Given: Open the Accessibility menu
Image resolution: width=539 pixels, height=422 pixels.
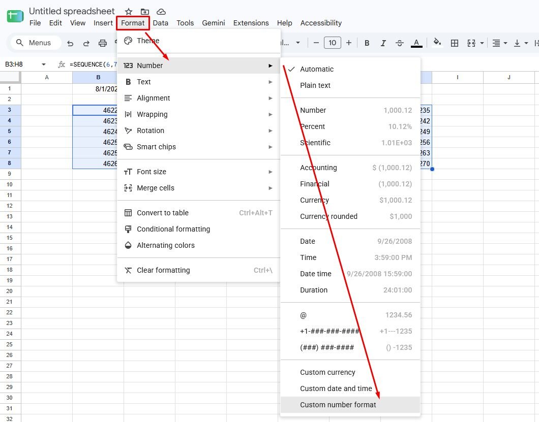Looking at the screenshot, I should [x=321, y=23].
